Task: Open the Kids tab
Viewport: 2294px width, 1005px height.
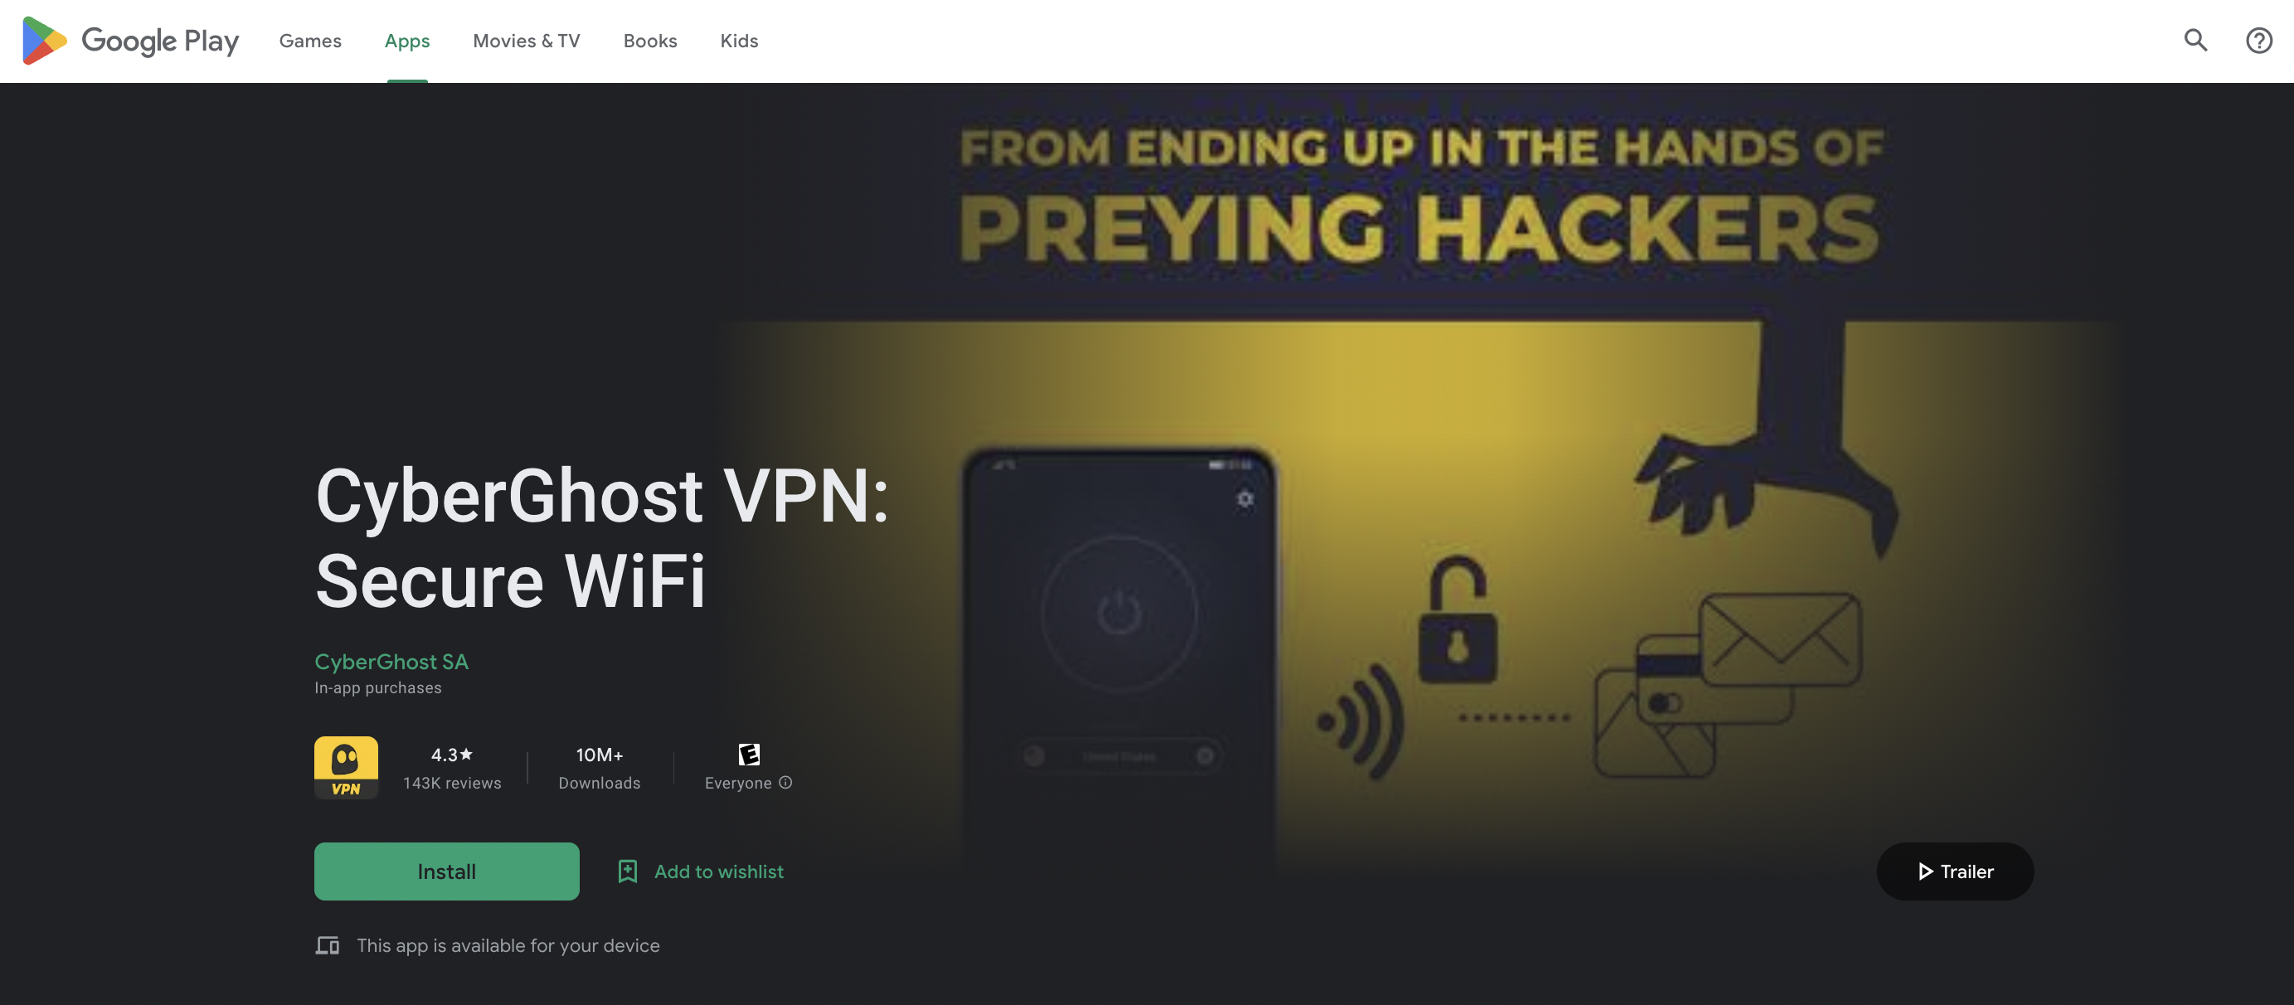Action: [x=739, y=41]
